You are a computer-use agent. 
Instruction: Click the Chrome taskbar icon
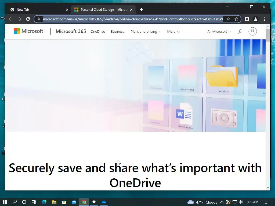[84, 202]
